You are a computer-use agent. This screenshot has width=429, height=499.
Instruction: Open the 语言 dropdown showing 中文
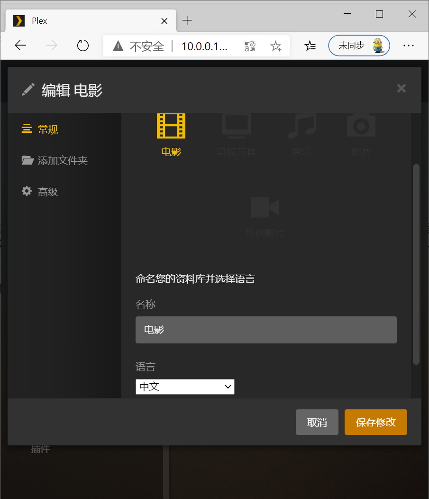coord(185,387)
